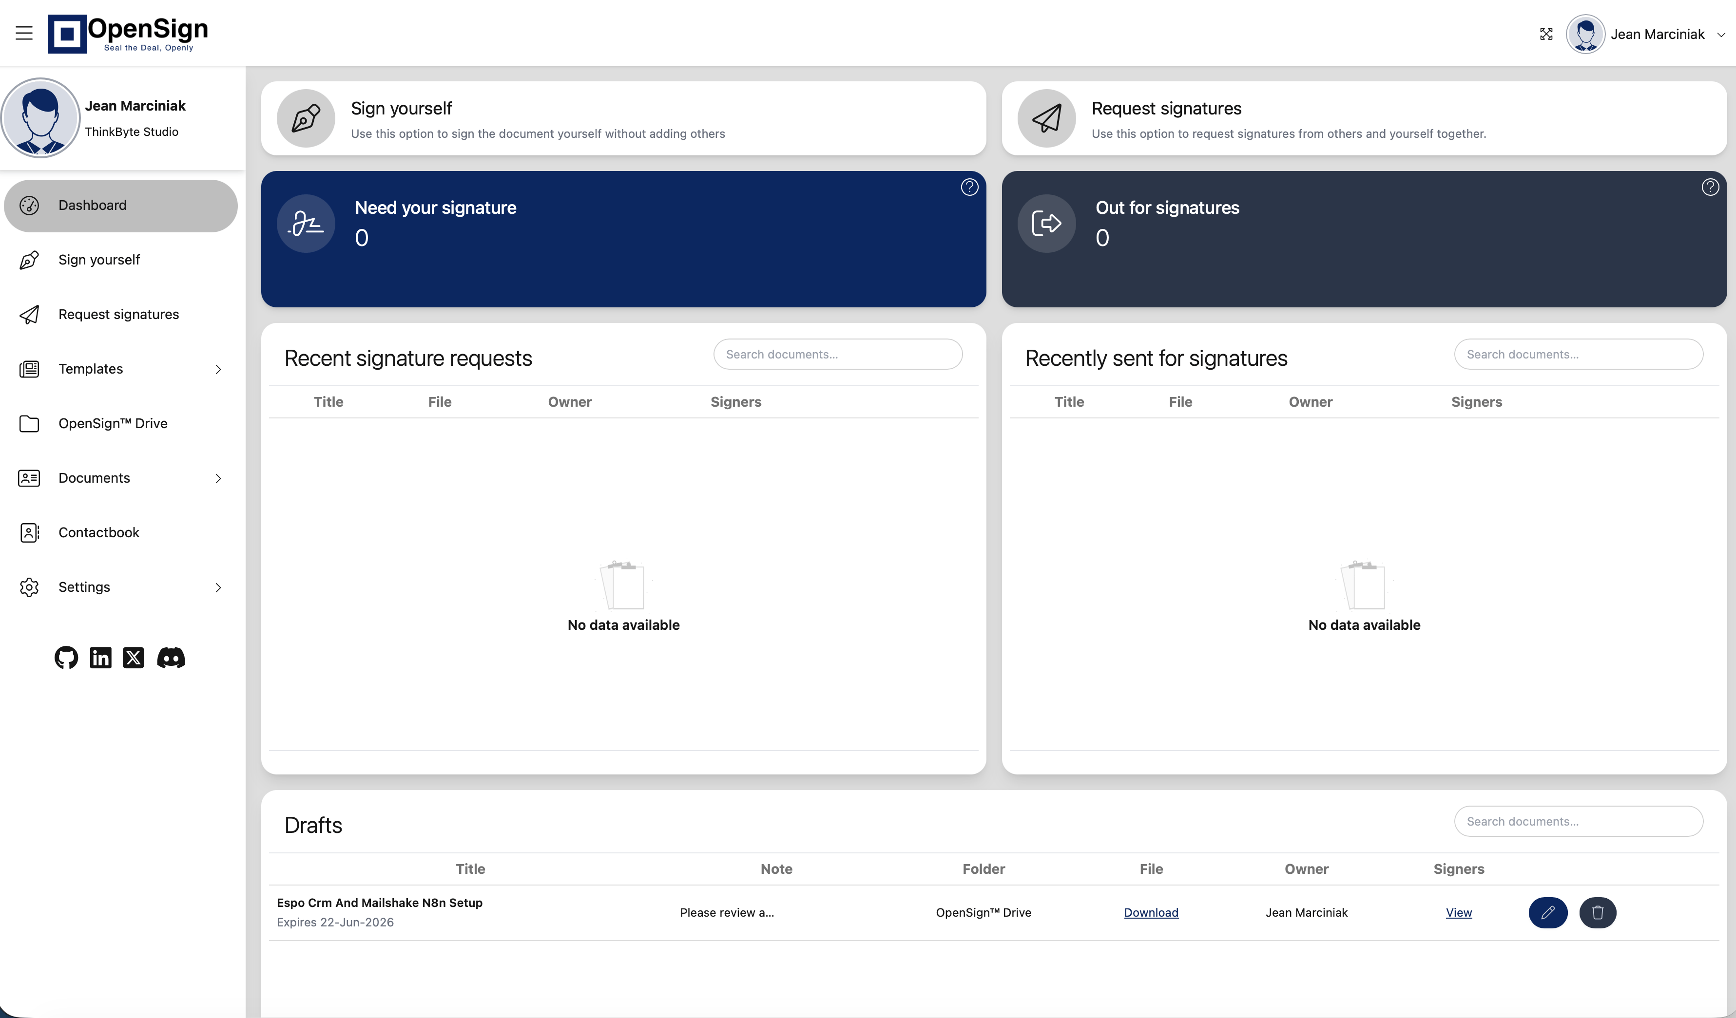This screenshot has height=1018, width=1736.
Task: Focus search in Recently sent for signatures
Action: click(1578, 354)
